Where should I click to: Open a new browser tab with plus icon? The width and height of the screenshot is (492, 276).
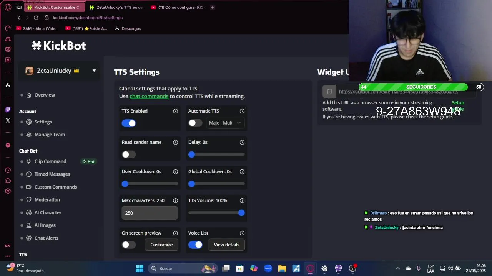tap(212, 7)
